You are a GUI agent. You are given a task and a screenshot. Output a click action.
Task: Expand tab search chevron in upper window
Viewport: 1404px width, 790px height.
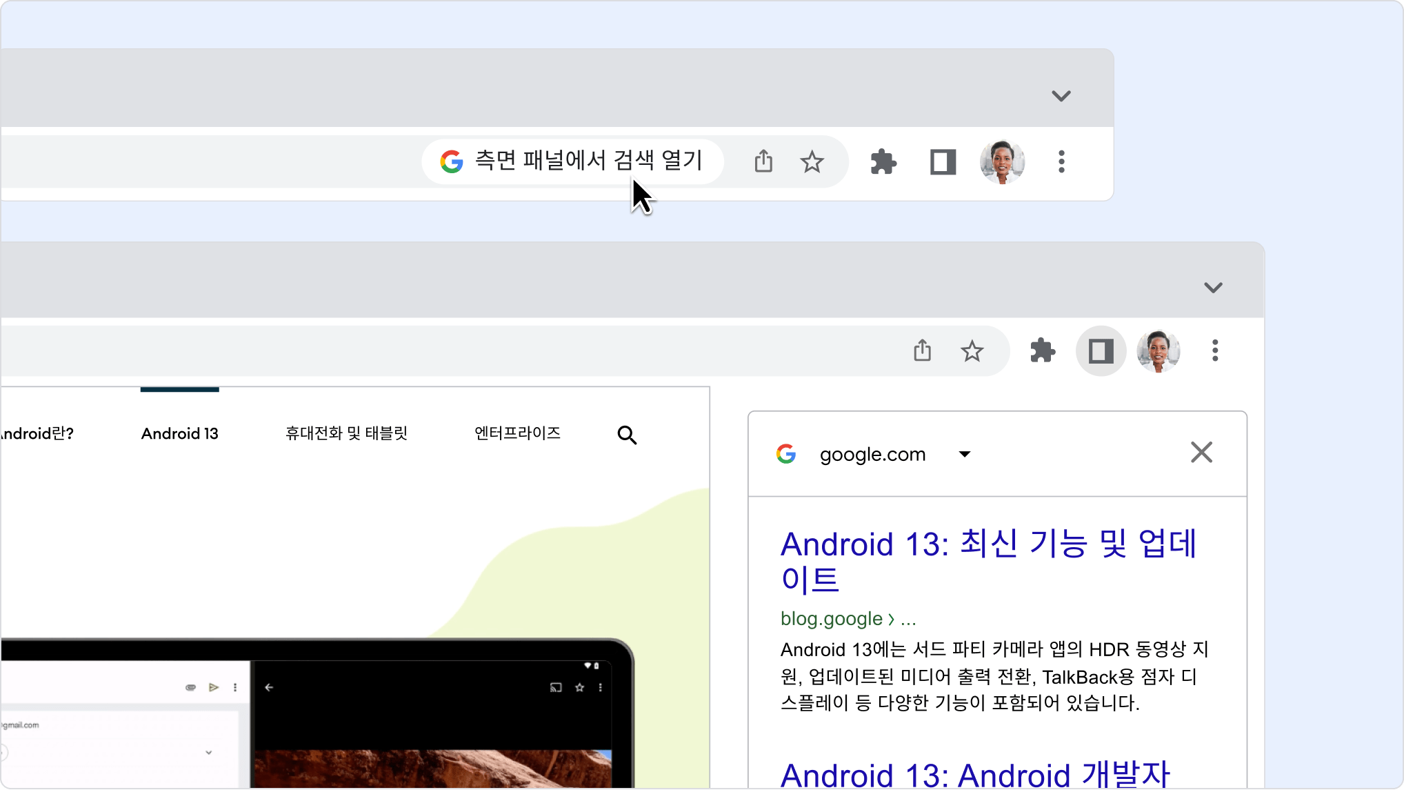1061,96
